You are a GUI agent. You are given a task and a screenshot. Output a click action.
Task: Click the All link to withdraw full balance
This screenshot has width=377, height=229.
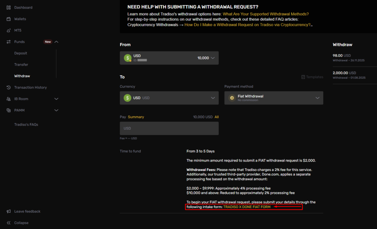coord(216,117)
